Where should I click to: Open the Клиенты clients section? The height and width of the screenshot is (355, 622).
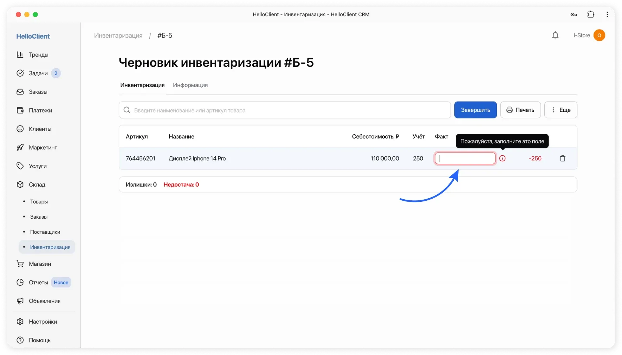(x=40, y=129)
